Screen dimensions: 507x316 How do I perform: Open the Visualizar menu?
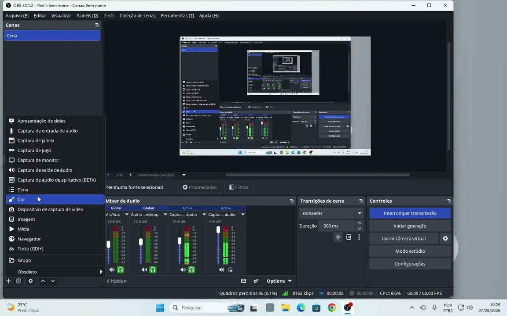61,15
